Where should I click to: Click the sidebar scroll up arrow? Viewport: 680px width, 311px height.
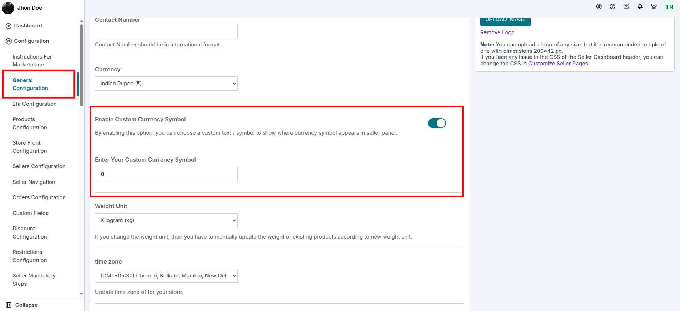click(81, 21)
